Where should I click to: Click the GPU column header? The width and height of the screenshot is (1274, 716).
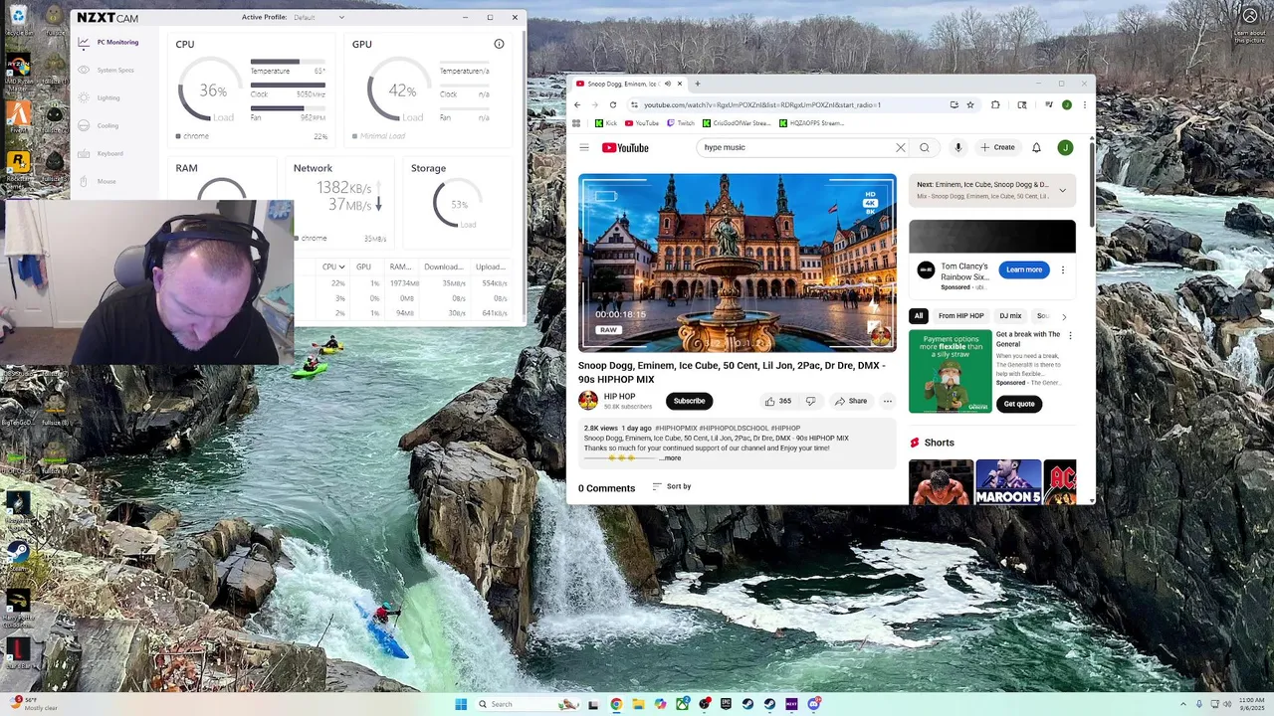(x=363, y=267)
